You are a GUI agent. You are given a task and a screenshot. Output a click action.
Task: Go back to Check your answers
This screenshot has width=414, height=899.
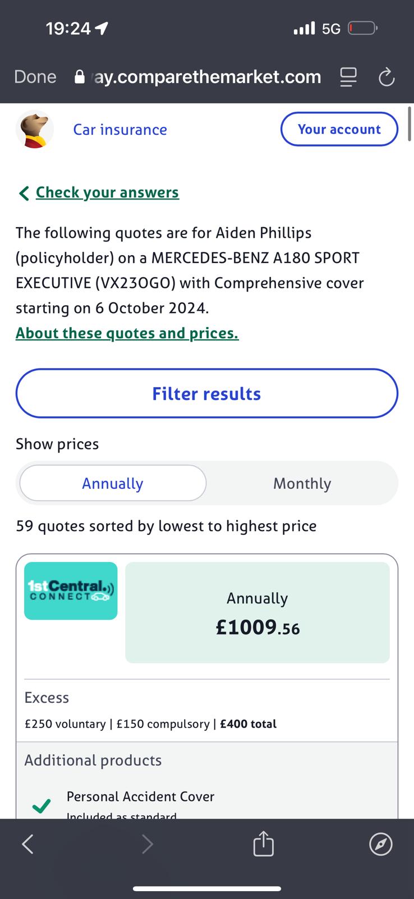107,193
